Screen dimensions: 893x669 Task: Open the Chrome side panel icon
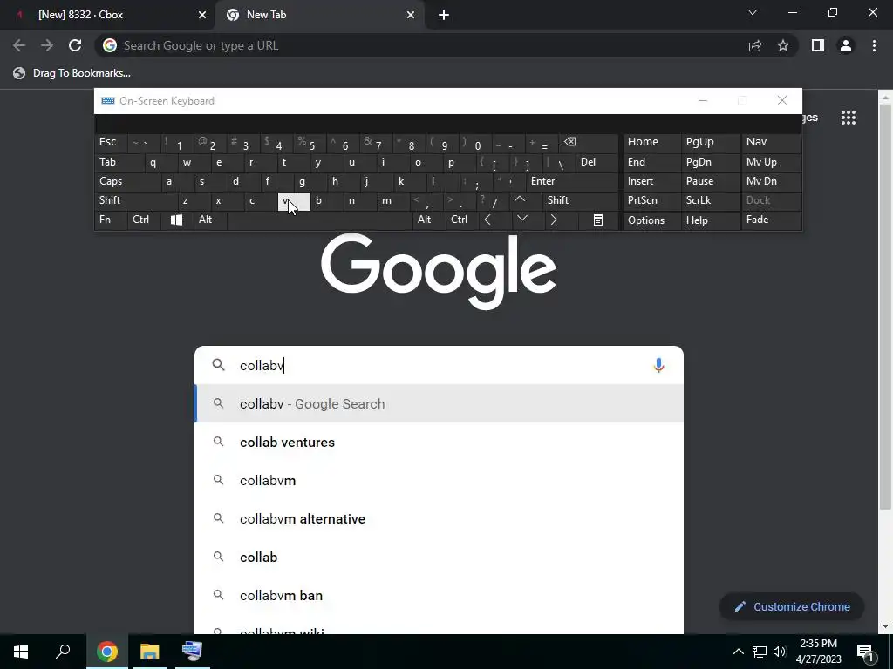click(818, 45)
